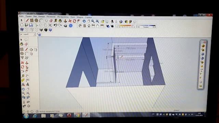Open the Файл menu
The height and width of the screenshot is (123, 219).
[x=21, y=16]
